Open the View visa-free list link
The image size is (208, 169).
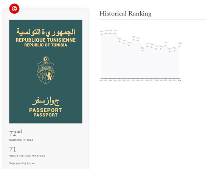click(x=22, y=163)
